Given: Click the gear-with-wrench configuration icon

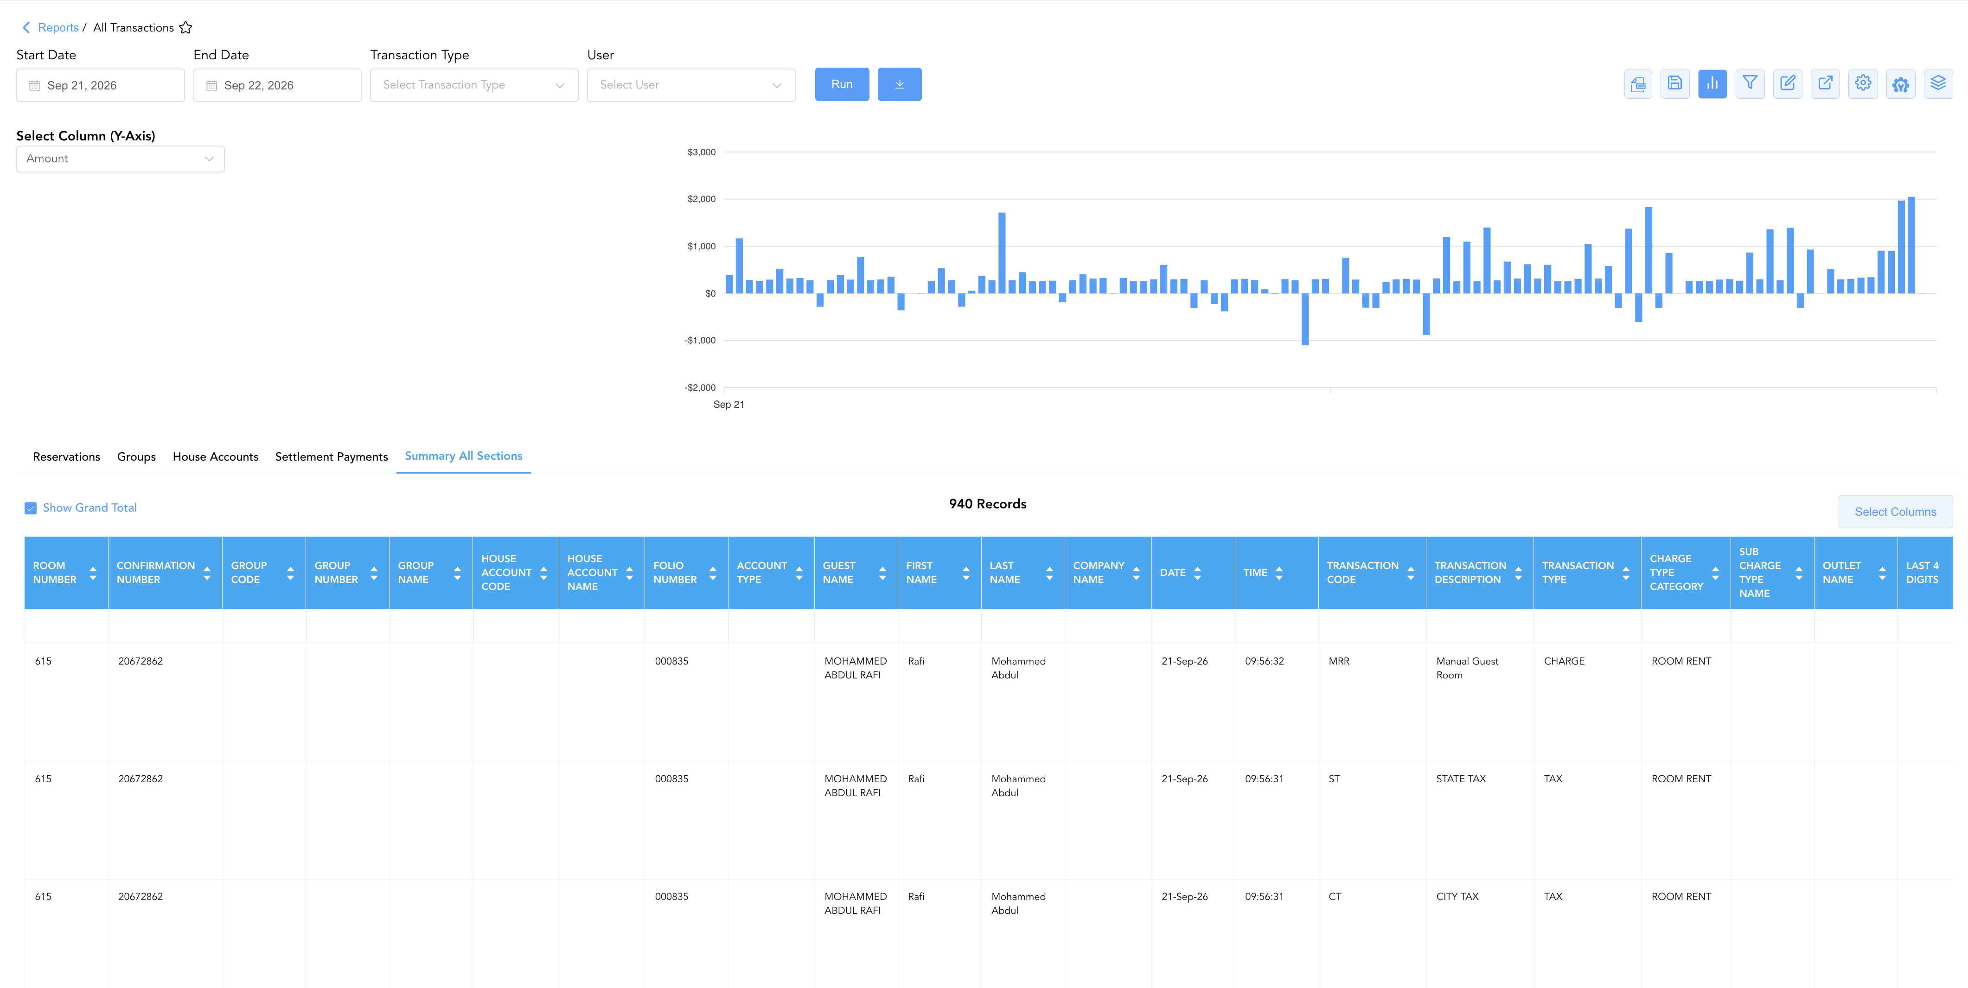Looking at the screenshot, I should (x=1901, y=84).
